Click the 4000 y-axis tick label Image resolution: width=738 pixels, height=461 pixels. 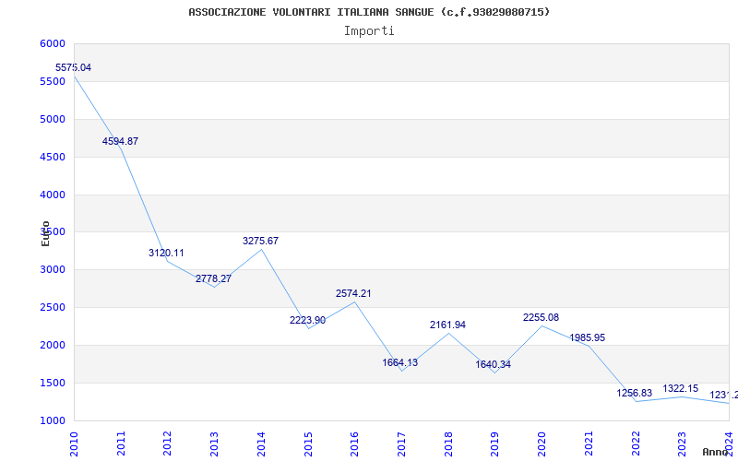click(52, 195)
